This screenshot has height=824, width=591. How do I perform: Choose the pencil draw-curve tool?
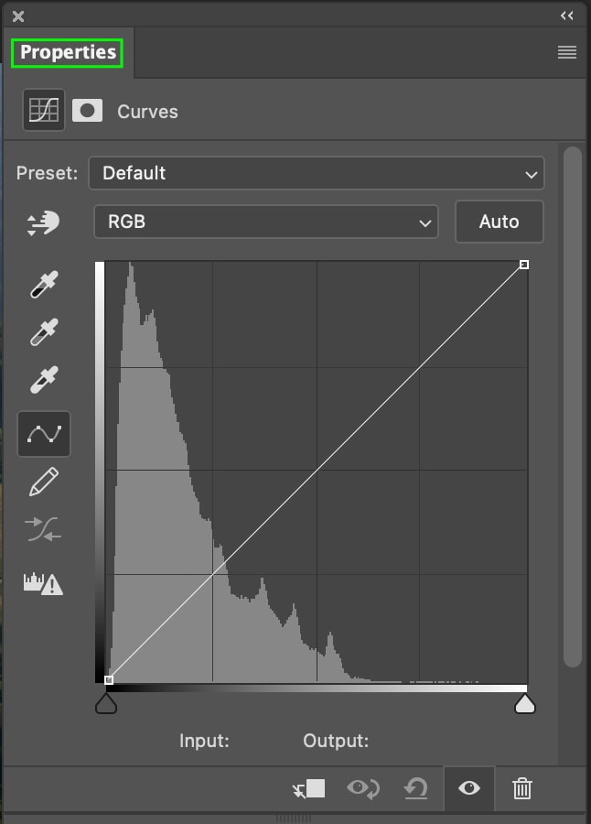tap(44, 482)
